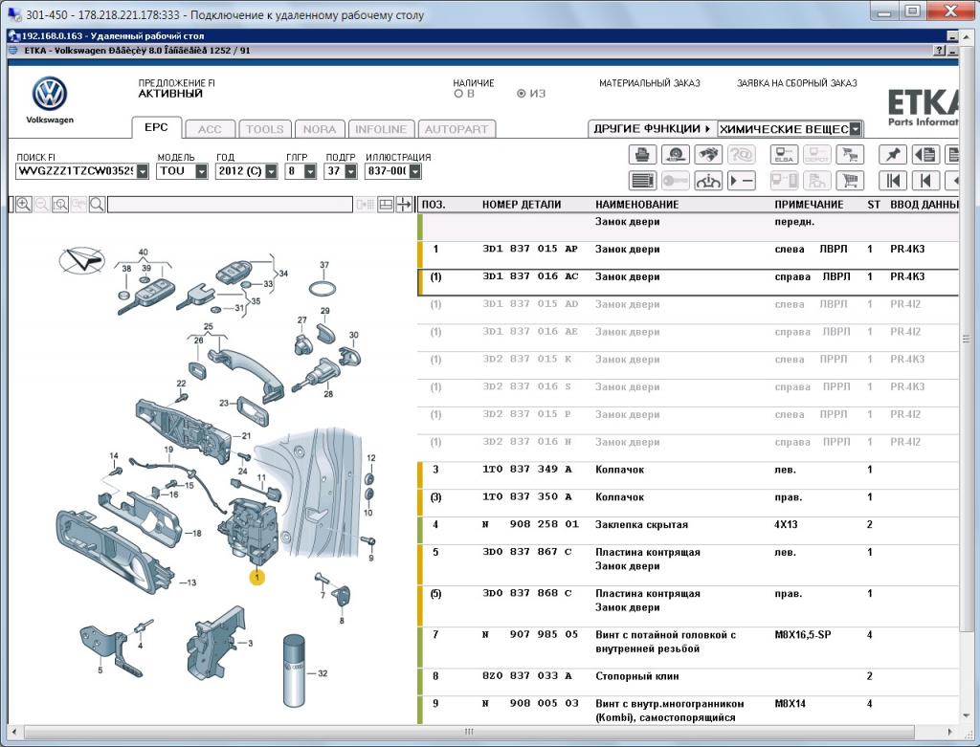
Task: Click the arrow-and-dash toolbar icon
Action: (x=742, y=181)
